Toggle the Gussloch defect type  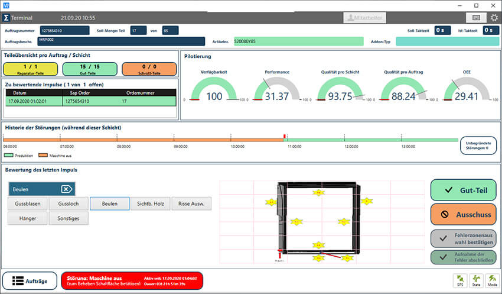point(68,203)
